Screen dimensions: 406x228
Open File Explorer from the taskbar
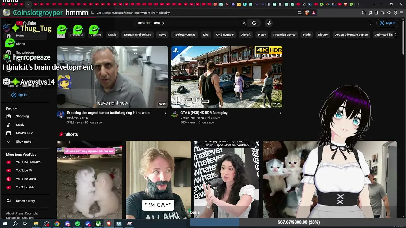pyautogui.click(x=36, y=224)
